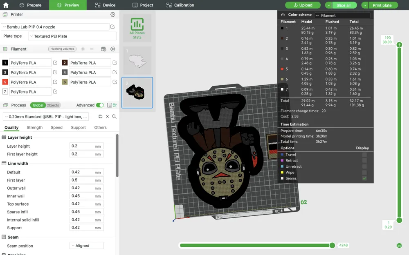Image resolution: width=409 pixels, height=255 pixels.
Task: Switch to the Project tab
Action: click(x=143, y=5)
